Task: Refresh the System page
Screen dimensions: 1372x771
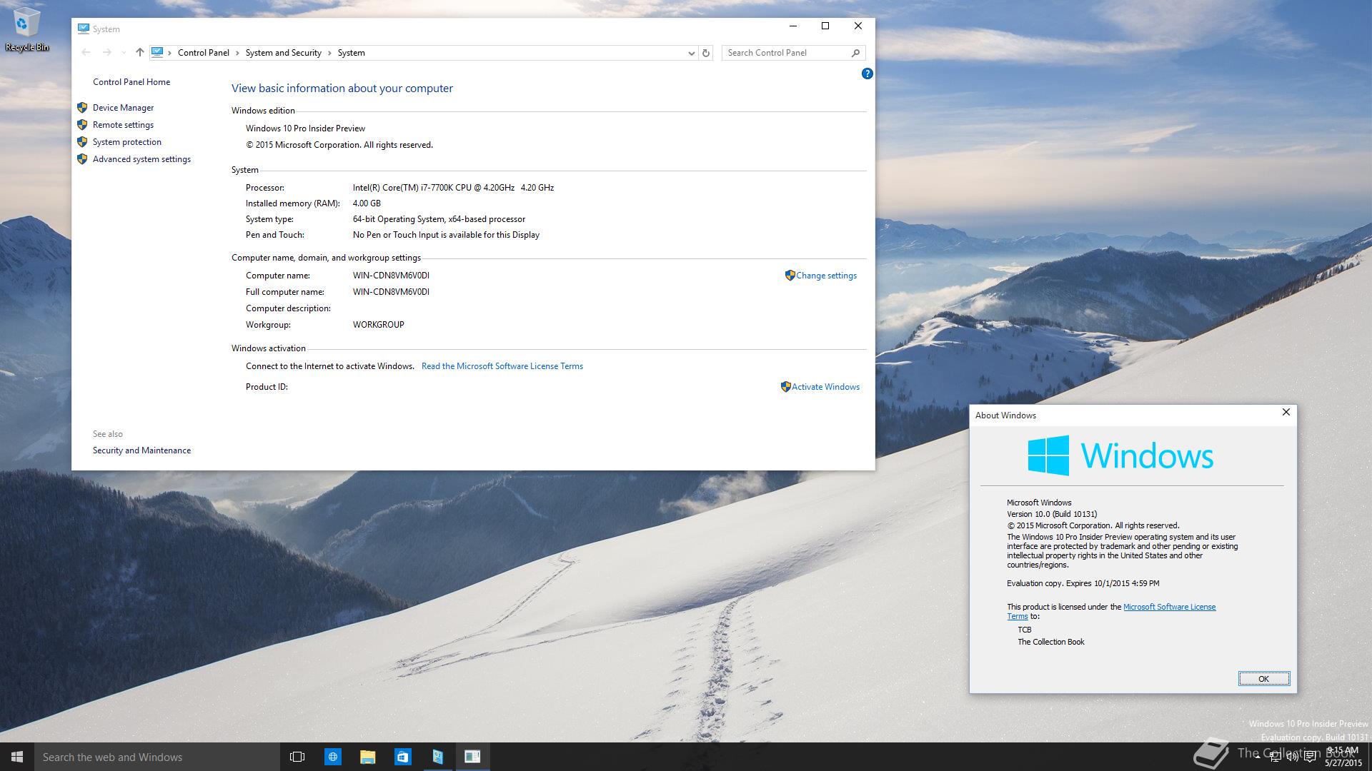Action: click(x=706, y=53)
